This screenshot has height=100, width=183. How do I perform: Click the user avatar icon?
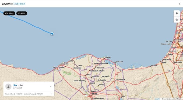point(8,87)
